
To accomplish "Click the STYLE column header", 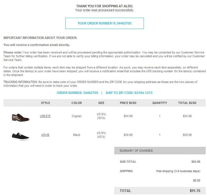I will tap(45, 103).
